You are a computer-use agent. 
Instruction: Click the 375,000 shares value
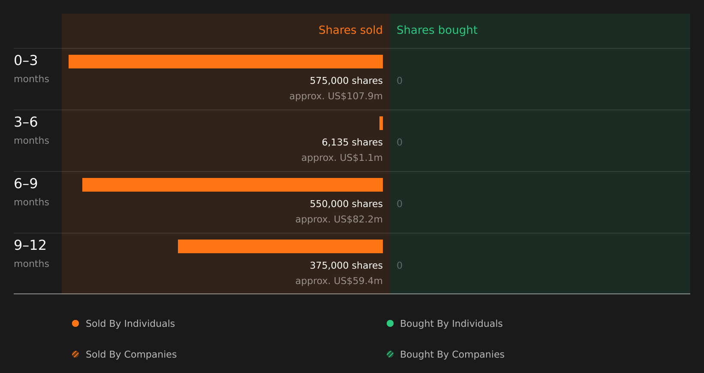click(x=346, y=266)
